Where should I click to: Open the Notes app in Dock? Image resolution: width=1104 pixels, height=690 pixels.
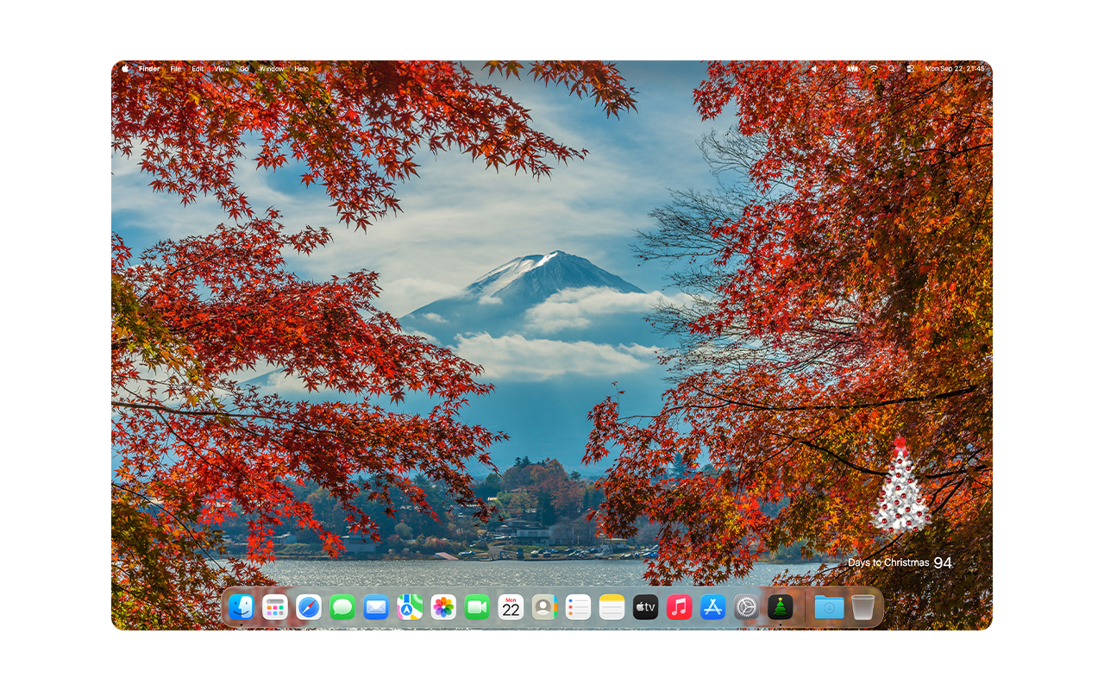tap(612, 607)
